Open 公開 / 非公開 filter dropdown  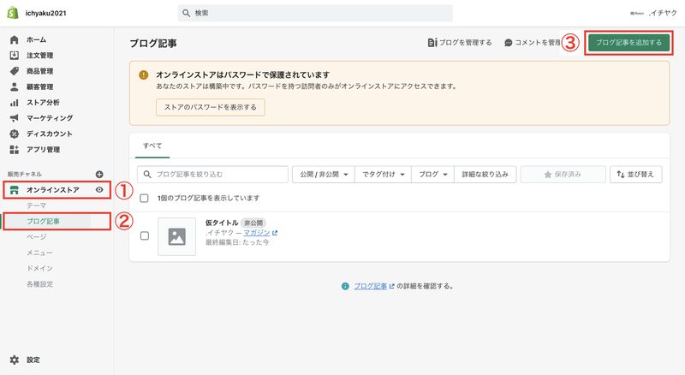324,175
